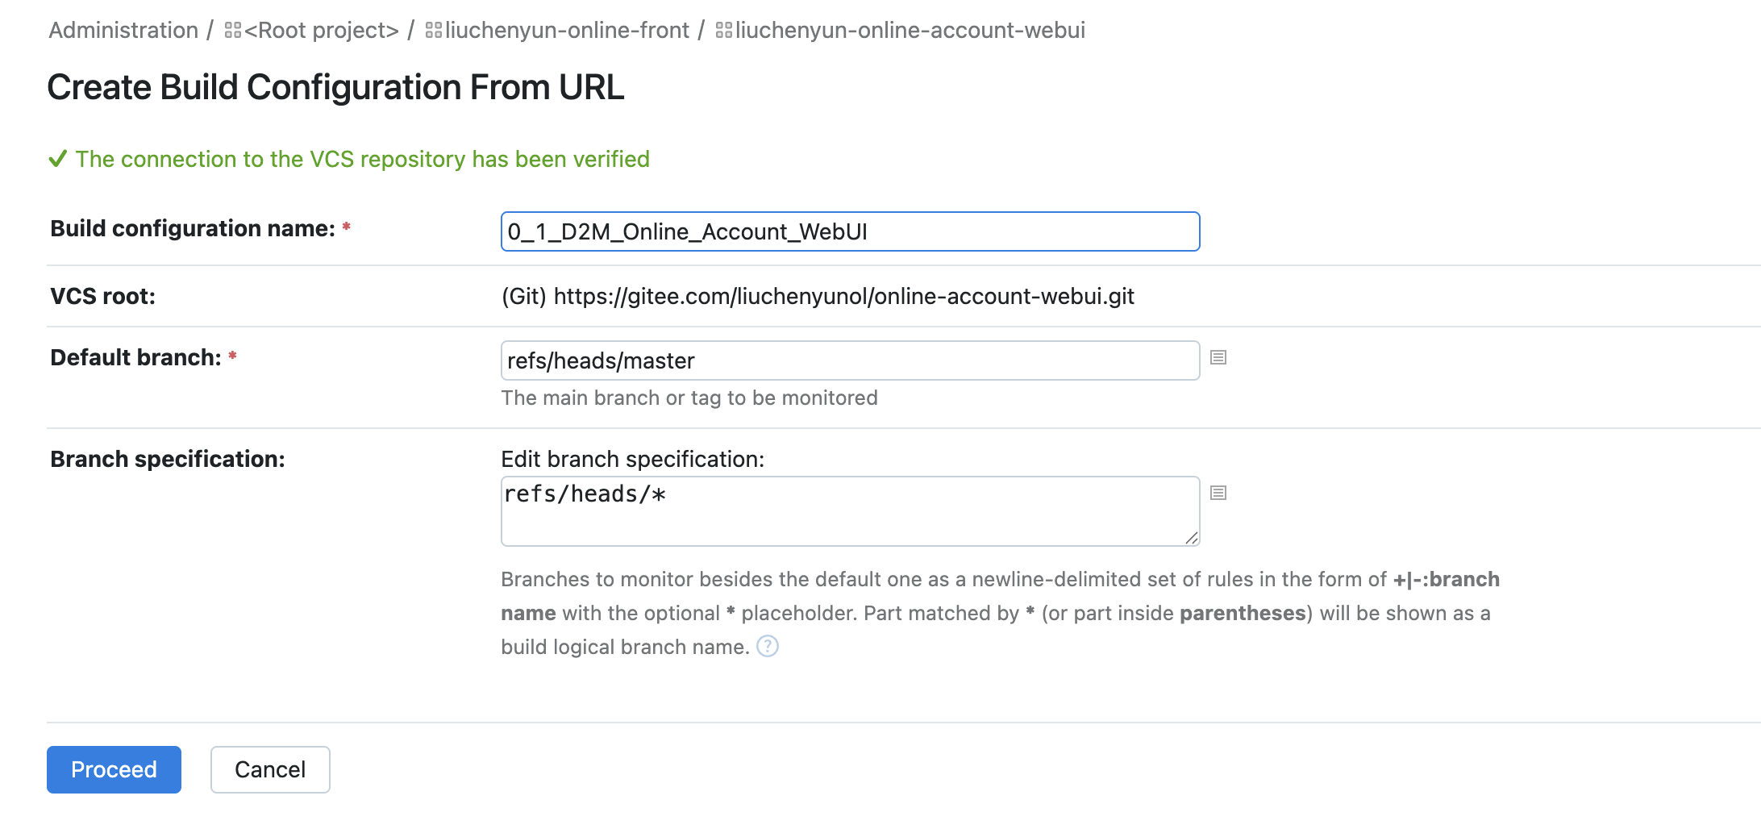The height and width of the screenshot is (829, 1761).
Task: Cancel the build configuration creation
Action: [x=270, y=769]
